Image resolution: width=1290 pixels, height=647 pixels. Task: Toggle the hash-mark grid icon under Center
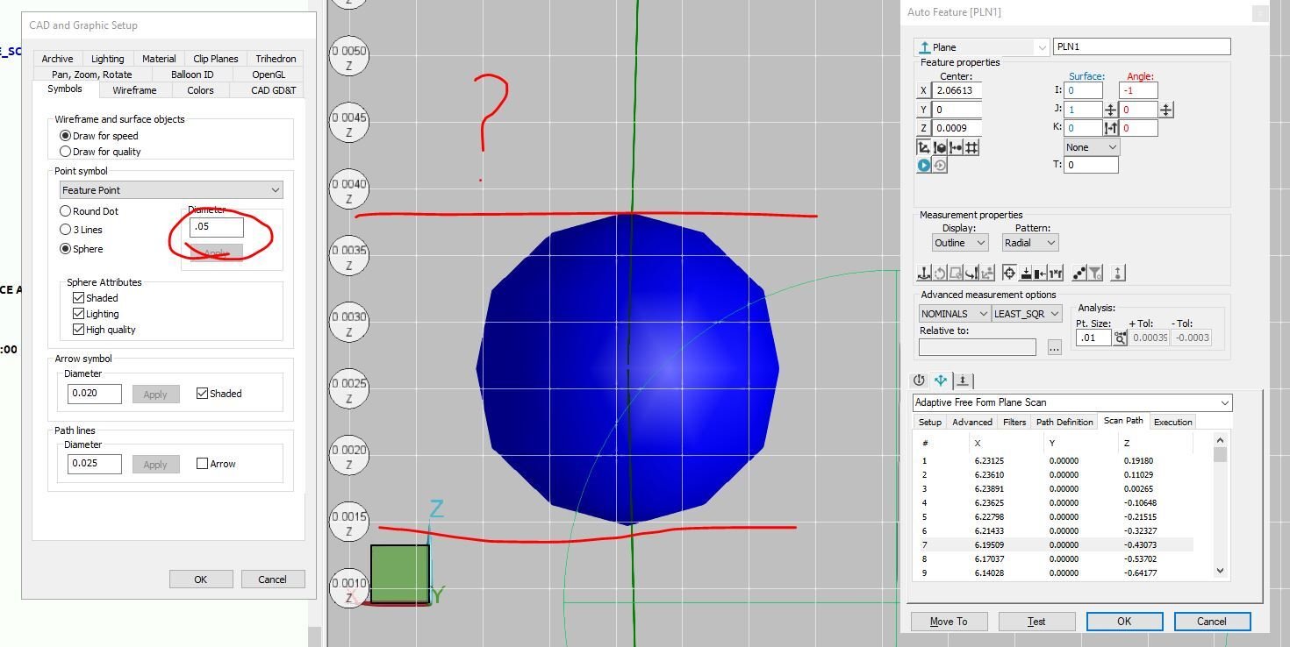pyautogui.click(x=971, y=147)
